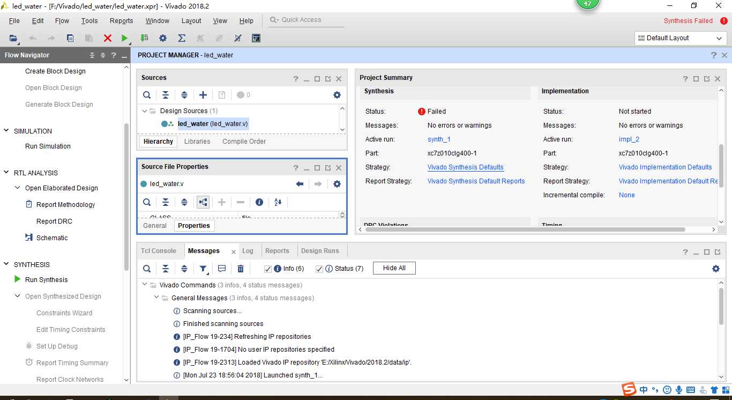Expand Open Synthesized Design tree
Viewport: 732px width, 400px height.
18,296
